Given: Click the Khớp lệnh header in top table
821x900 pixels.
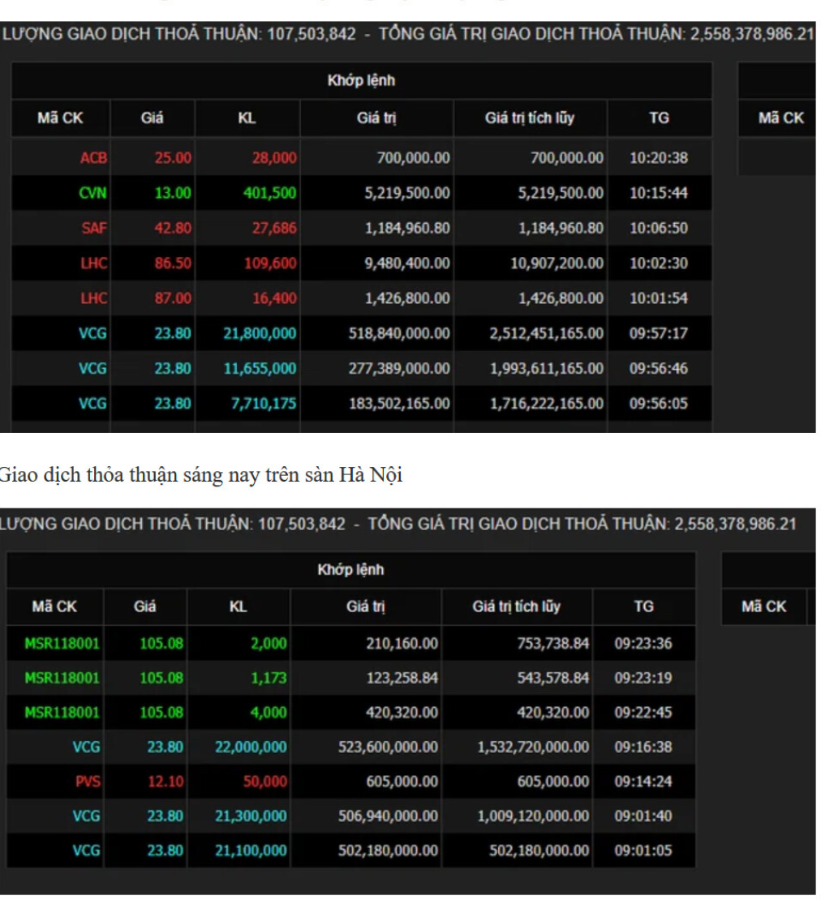Looking at the screenshot, I should (x=361, y=80).
